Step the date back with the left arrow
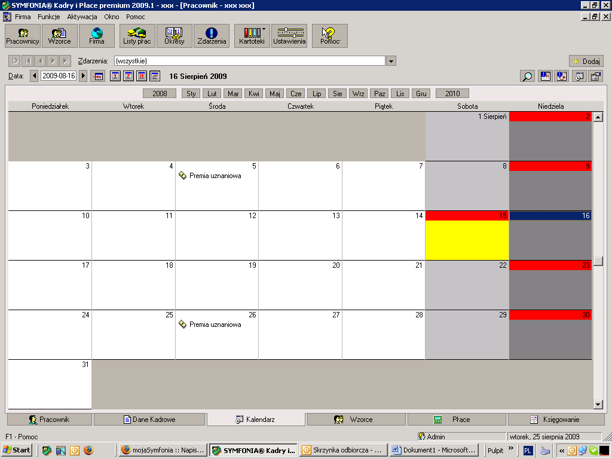This screenshot has width=612, height=459. point(34,76)
